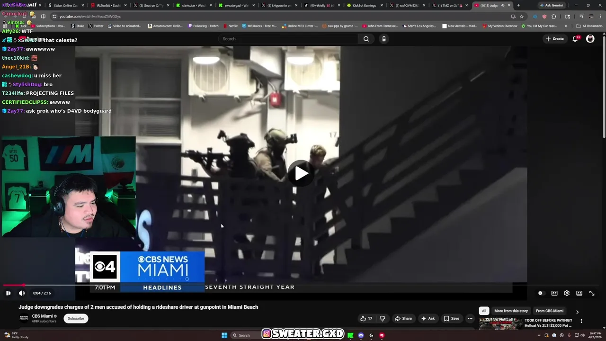Enter full screen mode

pos(592,293)
